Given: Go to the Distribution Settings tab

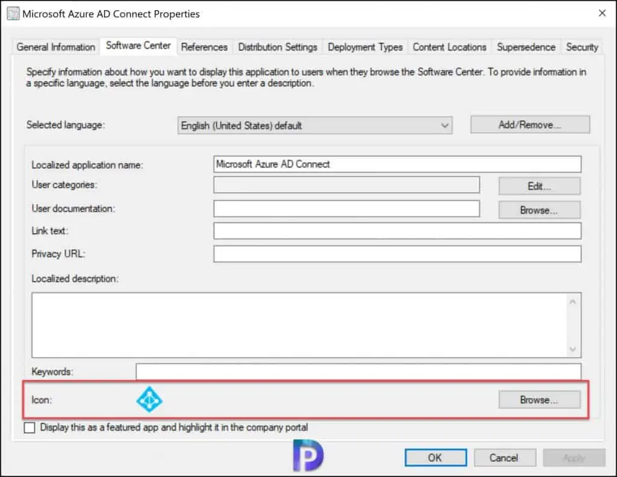Looking at the screenshot, I should point(277,47).
